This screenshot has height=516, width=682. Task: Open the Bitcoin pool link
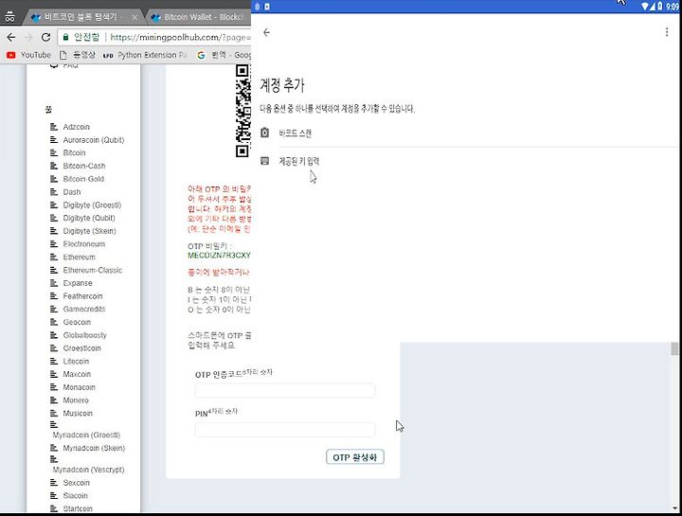point(75,153)
